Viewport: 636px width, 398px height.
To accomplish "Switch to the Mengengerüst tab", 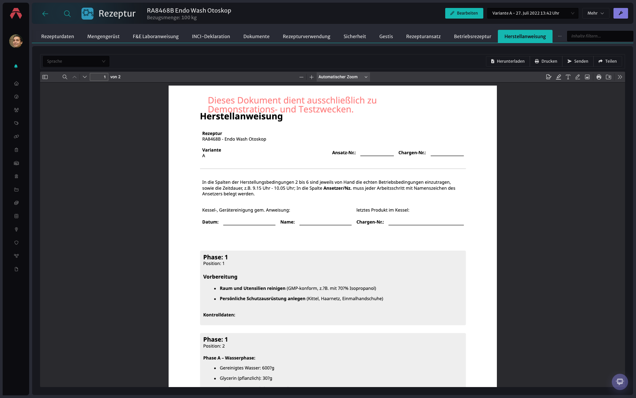I will pyautogui.click(x=103, y=36).
